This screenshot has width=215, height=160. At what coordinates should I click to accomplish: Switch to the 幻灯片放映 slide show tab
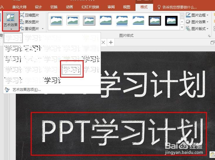tap(90, 7)
